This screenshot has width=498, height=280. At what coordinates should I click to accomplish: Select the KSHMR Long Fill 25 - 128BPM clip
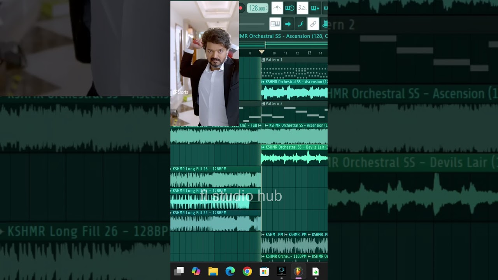click(x=216, y=221)
